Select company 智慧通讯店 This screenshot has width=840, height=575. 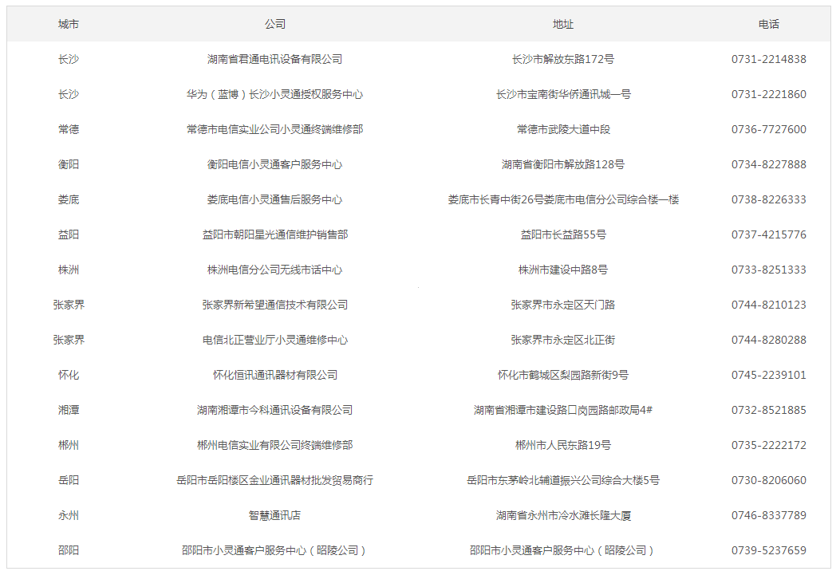(x=275, y=515)
